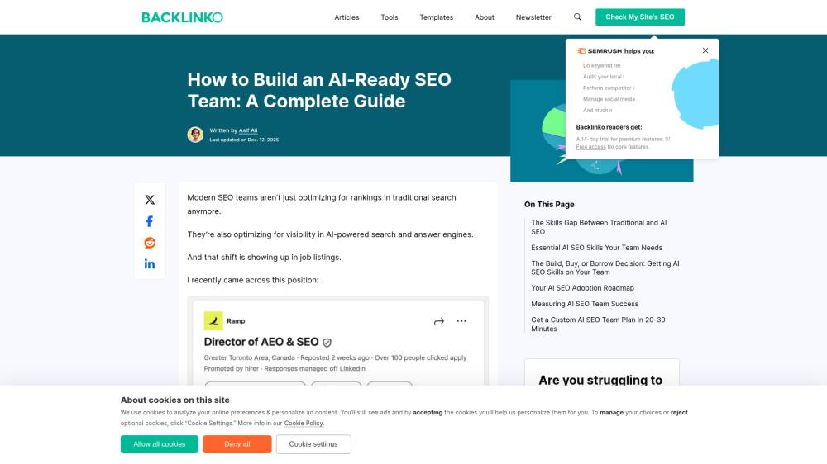Open Cookie settings
The width and height of the screenshot is (827, 464).
click(313, 444)
